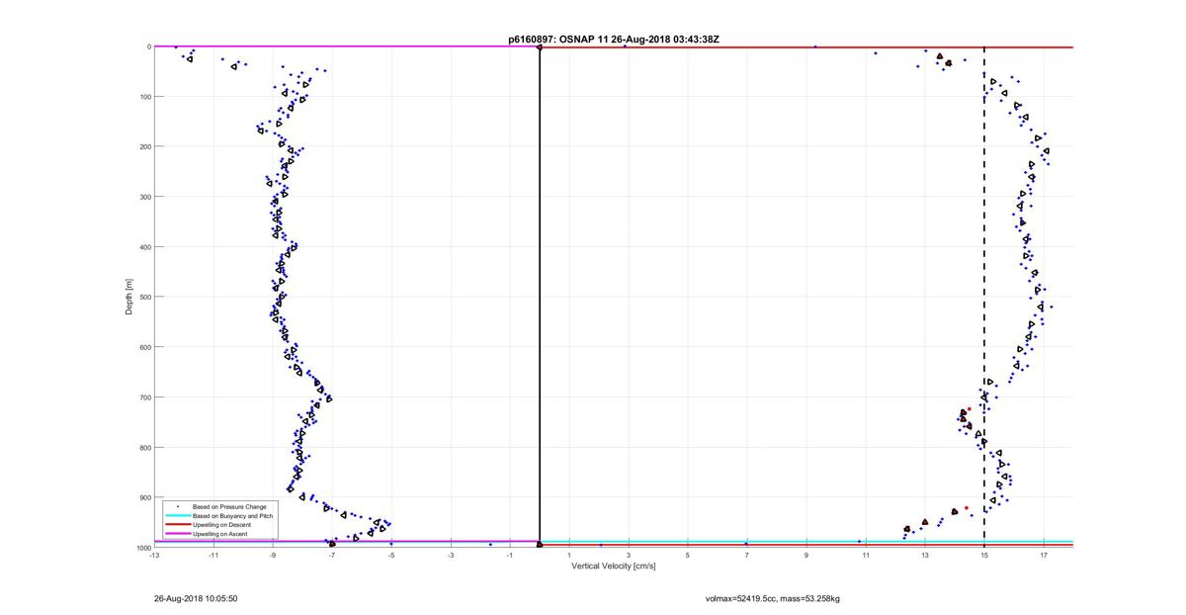The width and height of the screenshot is (1186, 615).
Task: Click x-axis tick label 11
Action: [866, 554]
